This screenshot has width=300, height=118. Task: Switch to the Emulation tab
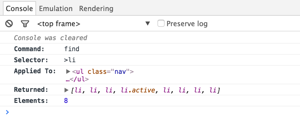56,8
